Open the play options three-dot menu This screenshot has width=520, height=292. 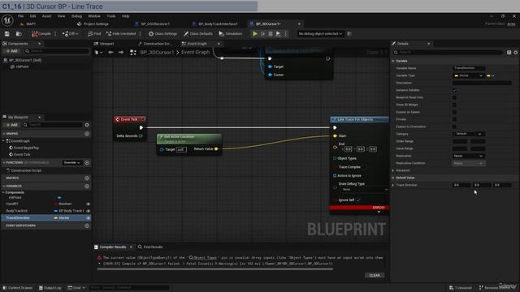285,34
